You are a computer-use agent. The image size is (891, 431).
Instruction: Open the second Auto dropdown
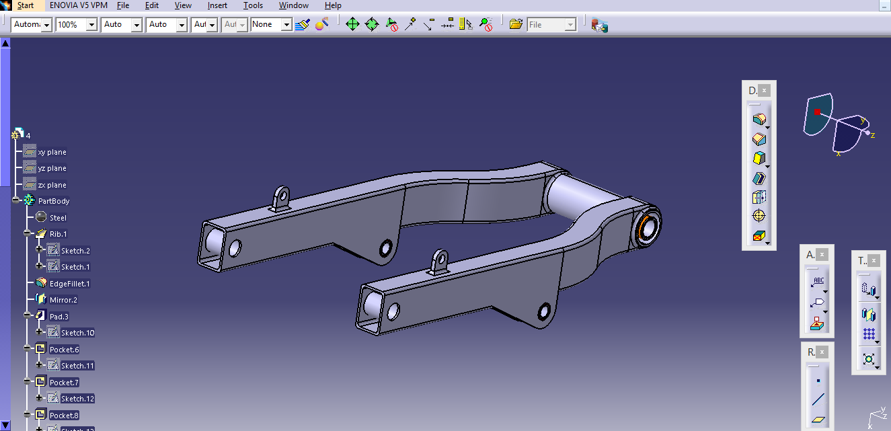coord(182,25)
